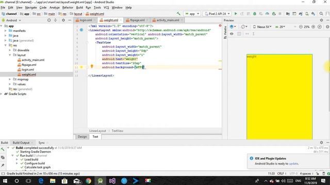Click the 'Load build' row in Build Output
This screenshot has height=185, width=330.
(x=31, y=159)
